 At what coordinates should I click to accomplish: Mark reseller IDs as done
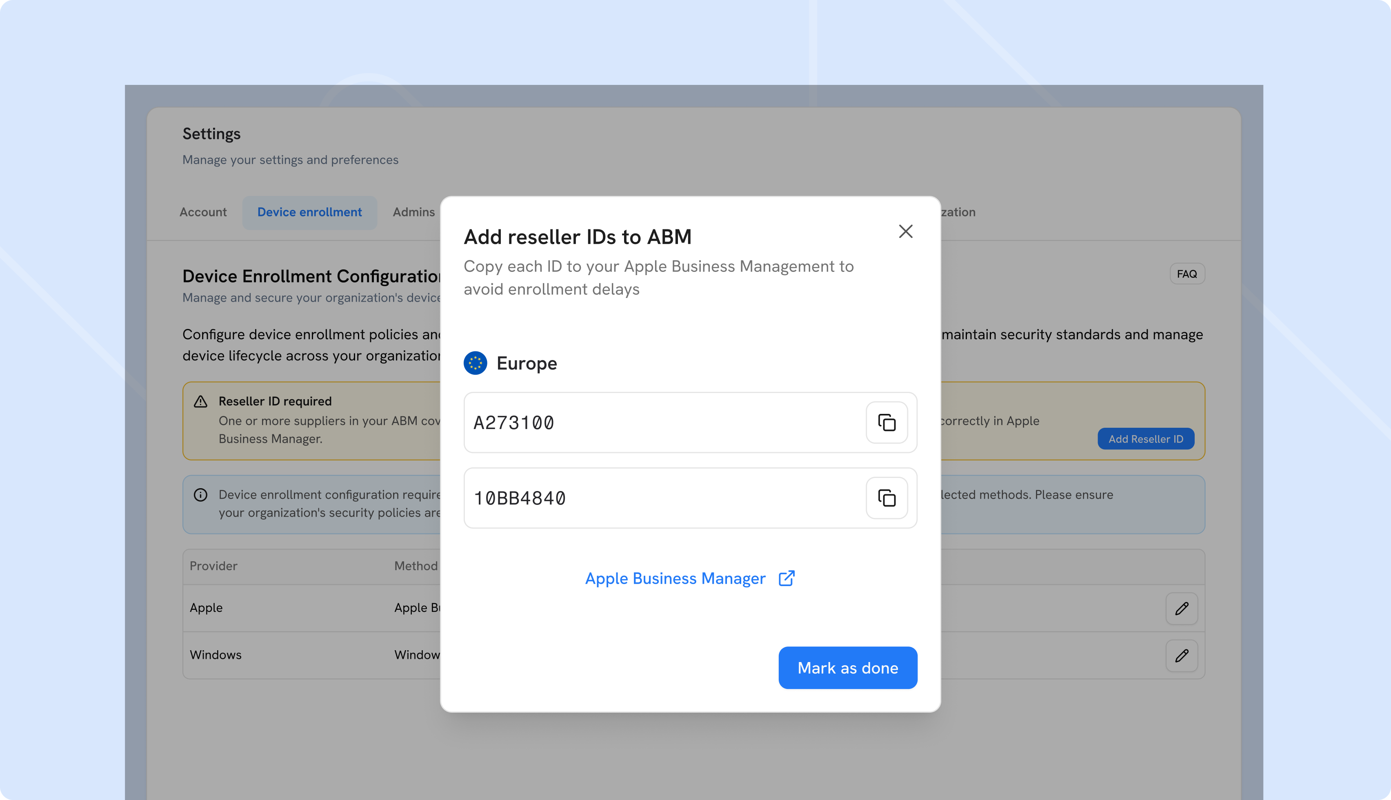click(848, 668)
